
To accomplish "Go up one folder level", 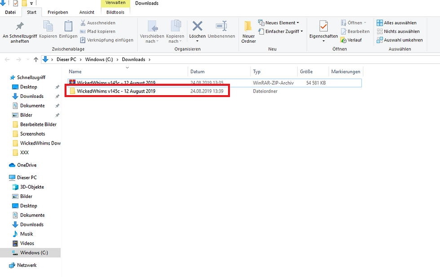I will (x=35, y=60).
